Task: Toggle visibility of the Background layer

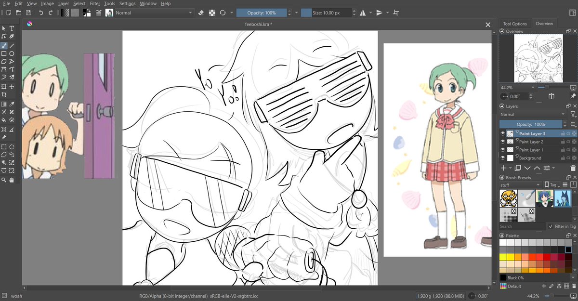Action: tap(502, 158)
